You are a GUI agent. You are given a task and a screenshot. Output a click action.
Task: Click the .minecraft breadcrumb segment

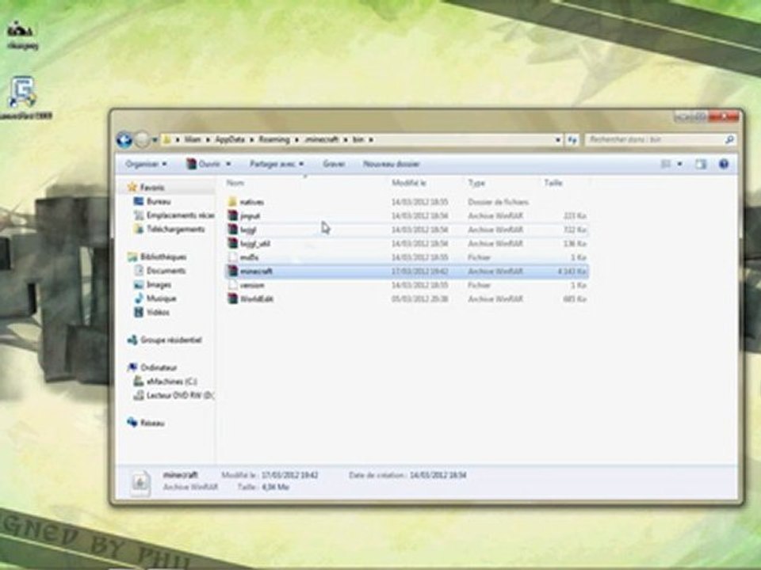point(321,139)
